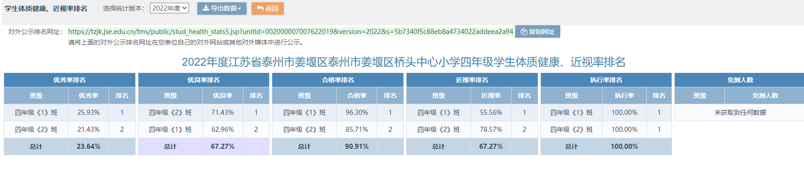Click the download icon in 导出数据
Image resolution: width=804 pixels, height=180 pixels.
click(x=206, y=8)
